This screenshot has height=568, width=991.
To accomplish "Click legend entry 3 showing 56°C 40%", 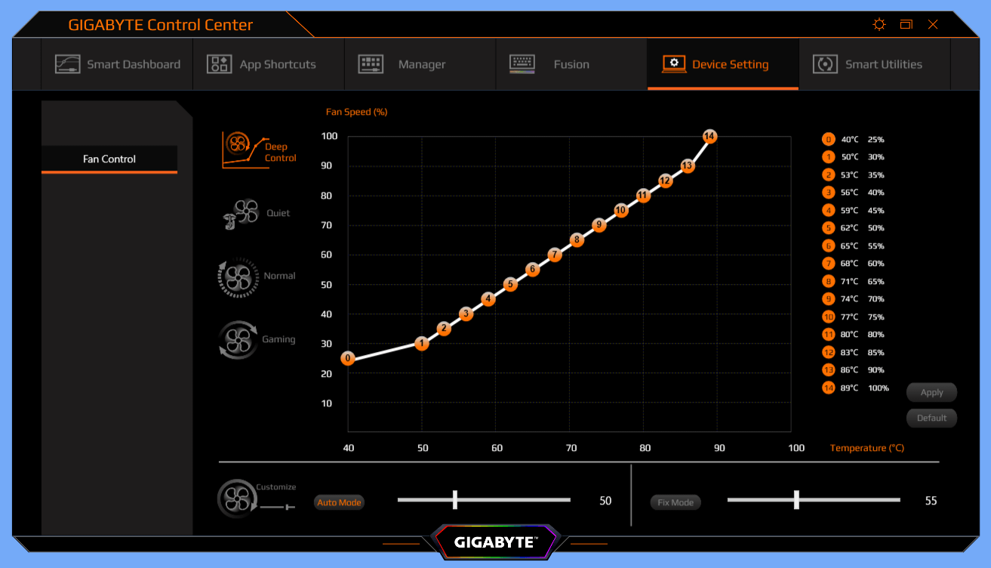I will [x=854, y=193].
